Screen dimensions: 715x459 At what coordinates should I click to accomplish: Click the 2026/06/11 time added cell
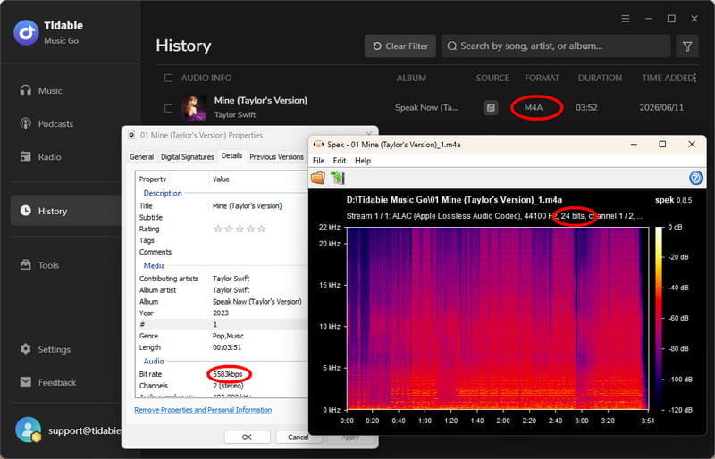[x=661, y=107]
